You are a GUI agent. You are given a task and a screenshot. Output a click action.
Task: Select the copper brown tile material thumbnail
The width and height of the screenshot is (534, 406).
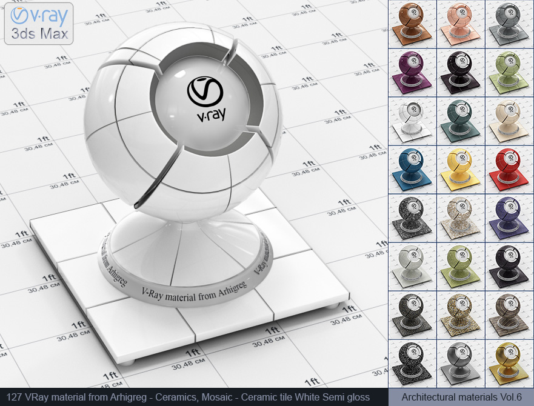[412, 24]
